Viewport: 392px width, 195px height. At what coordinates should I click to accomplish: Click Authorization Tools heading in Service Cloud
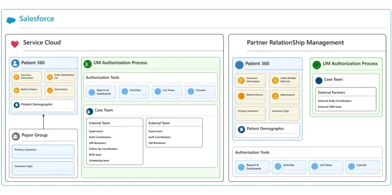pos(103,78)
